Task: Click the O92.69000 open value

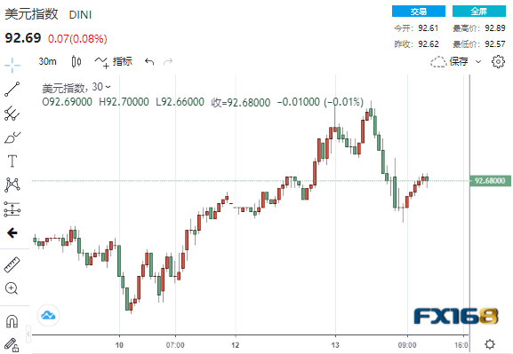Action: click(67, 102)
